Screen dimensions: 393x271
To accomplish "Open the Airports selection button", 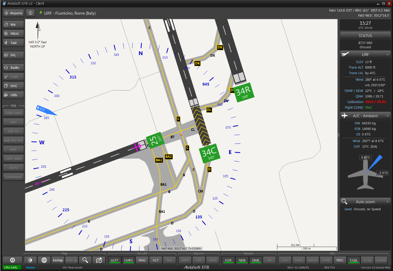I will click(x=13, y=13).
